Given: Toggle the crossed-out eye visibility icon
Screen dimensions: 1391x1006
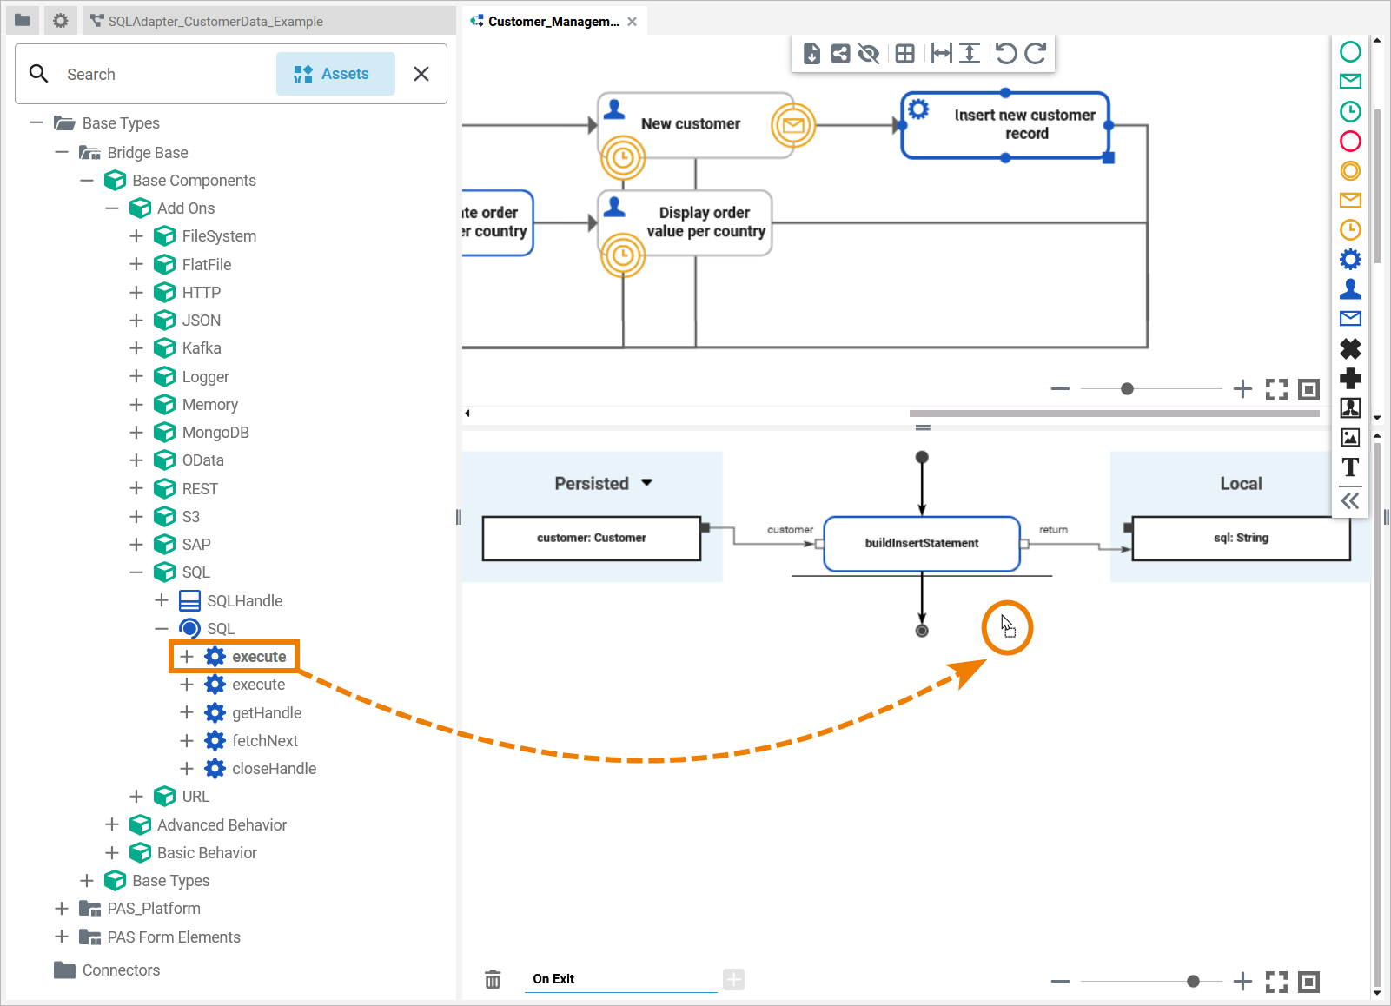Looking at the screenshot, I should 868,54.
